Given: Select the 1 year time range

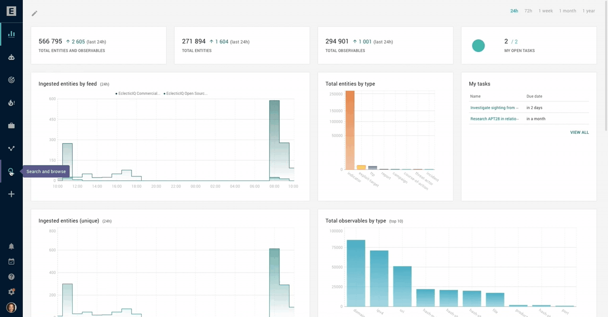Looking at the screenshot, I should 589,11.
